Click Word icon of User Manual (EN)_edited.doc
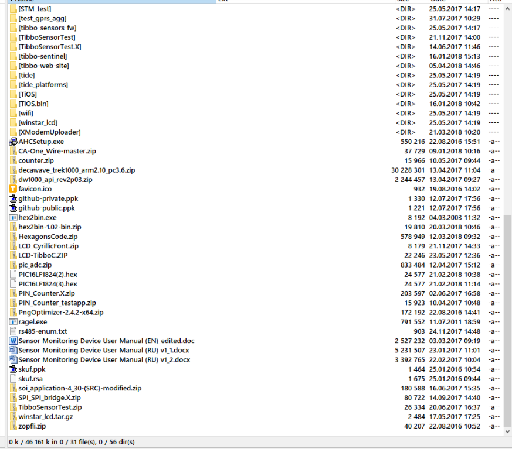 click(13, 341)
